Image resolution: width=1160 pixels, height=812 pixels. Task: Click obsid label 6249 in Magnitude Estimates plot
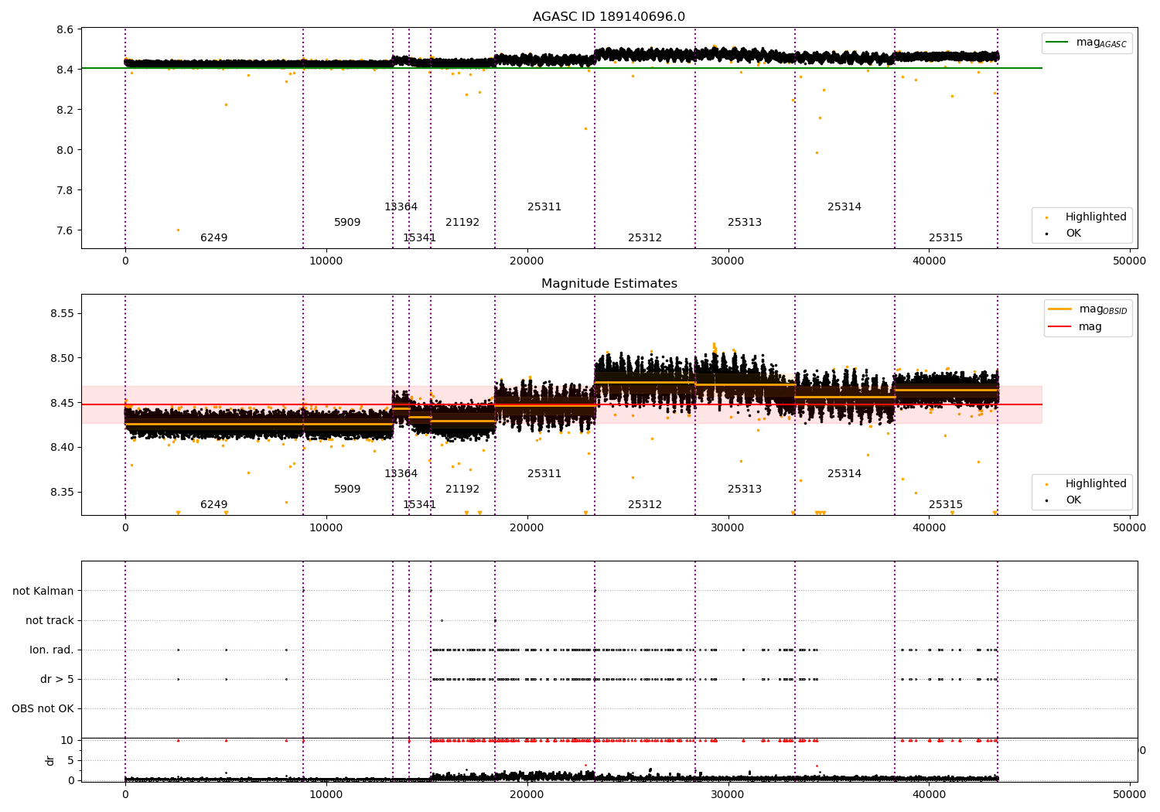point(214,504)
